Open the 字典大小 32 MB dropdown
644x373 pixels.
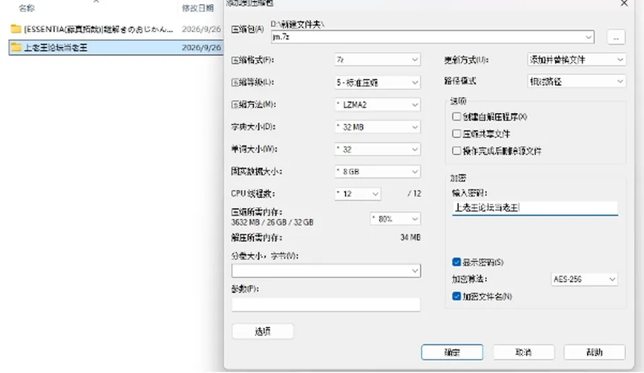378,127
